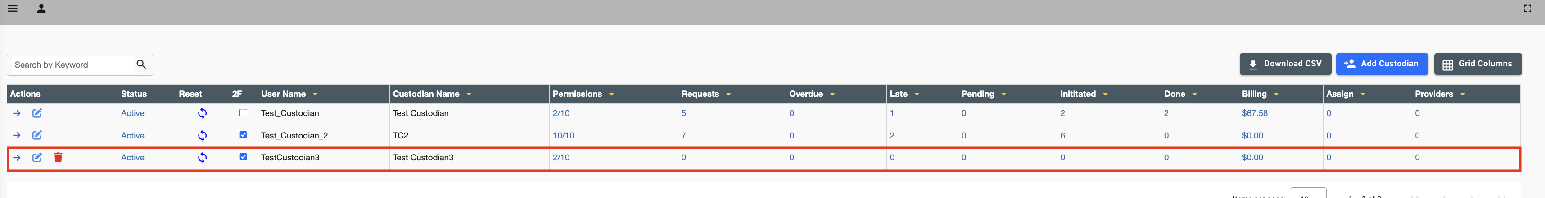Uncheck 2F checkbox for TestCustodian3

coord(243,157)
